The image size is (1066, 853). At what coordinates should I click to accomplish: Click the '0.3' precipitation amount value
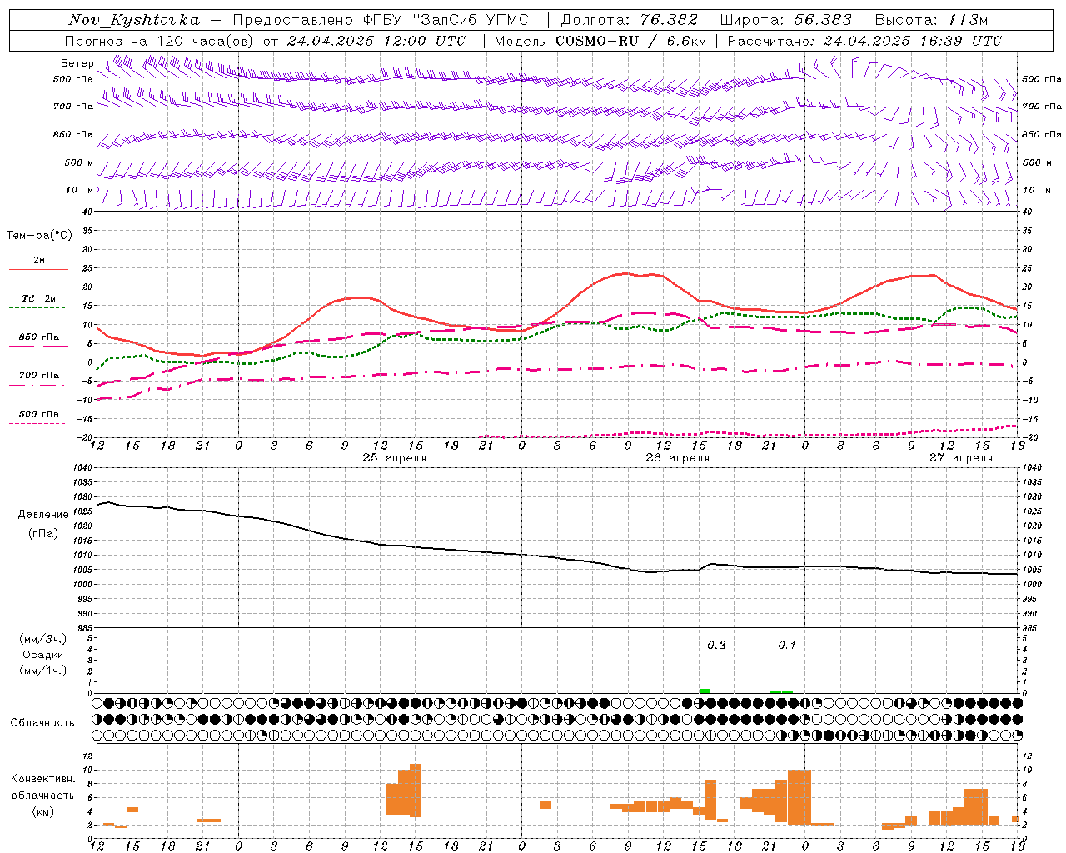pos(716,646)
